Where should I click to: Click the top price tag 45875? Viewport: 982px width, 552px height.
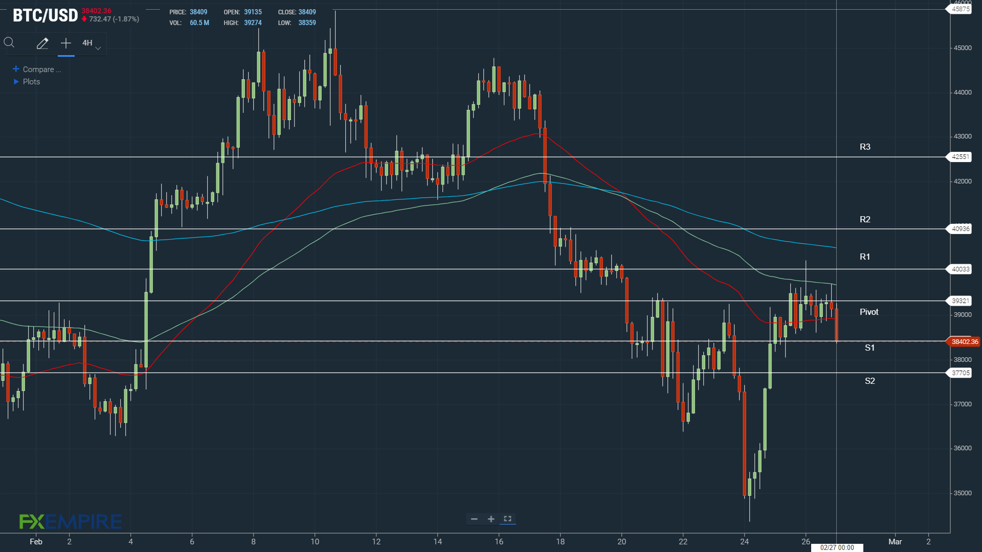[960, 9]
